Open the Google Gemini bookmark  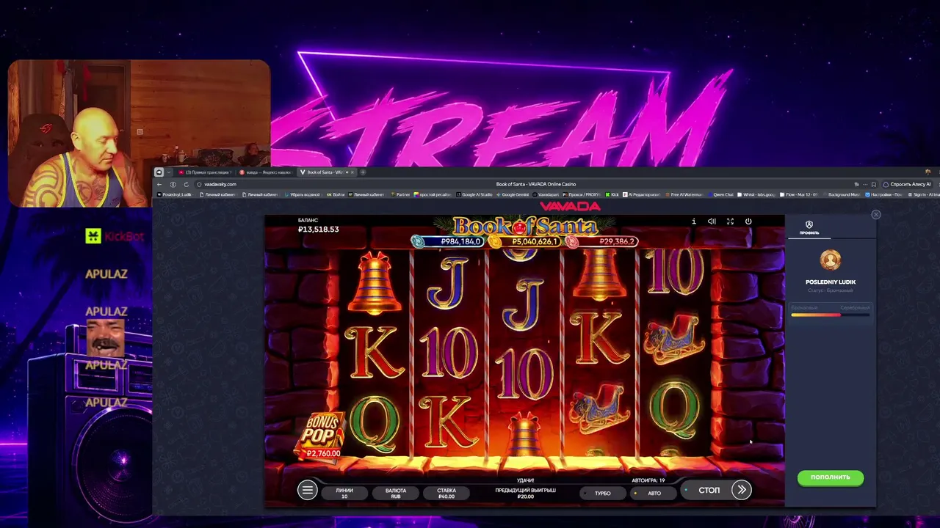514,194
